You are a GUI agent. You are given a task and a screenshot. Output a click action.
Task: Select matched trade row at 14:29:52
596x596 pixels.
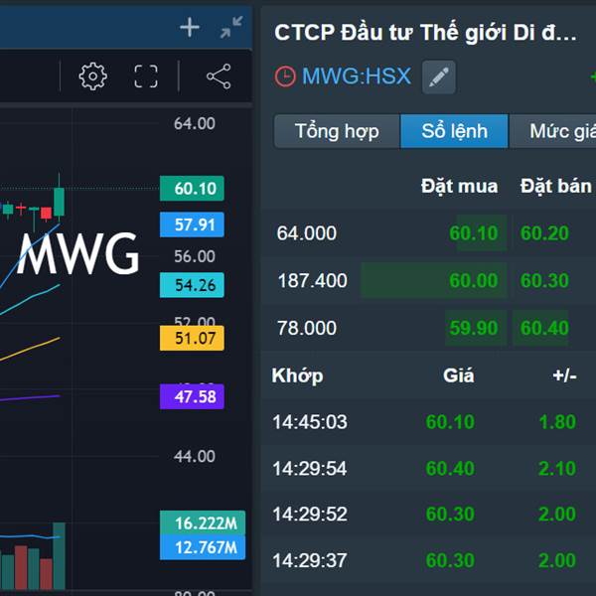click(x=428, y=515)
